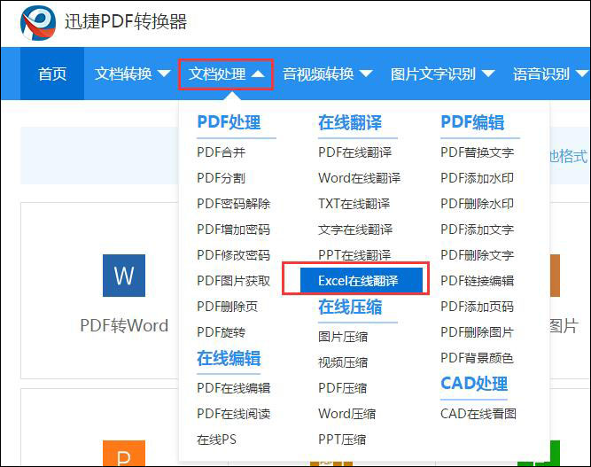This screenshot has height=467, width=591.
Task: Open CAD在线看图 link
Action: 478,414
